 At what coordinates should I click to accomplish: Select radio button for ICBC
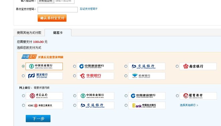click(23, 106)
